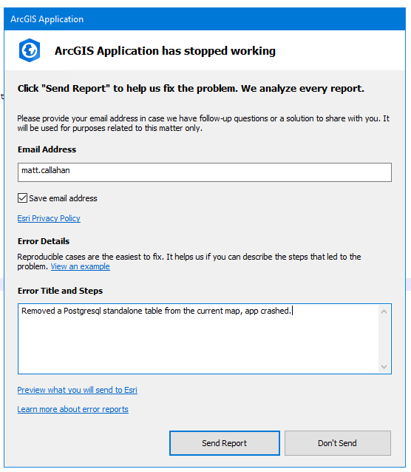This screenshot has width=411, height=472.
Task: Open the Esri Privacy Policy link
Action: pos(49,218)
